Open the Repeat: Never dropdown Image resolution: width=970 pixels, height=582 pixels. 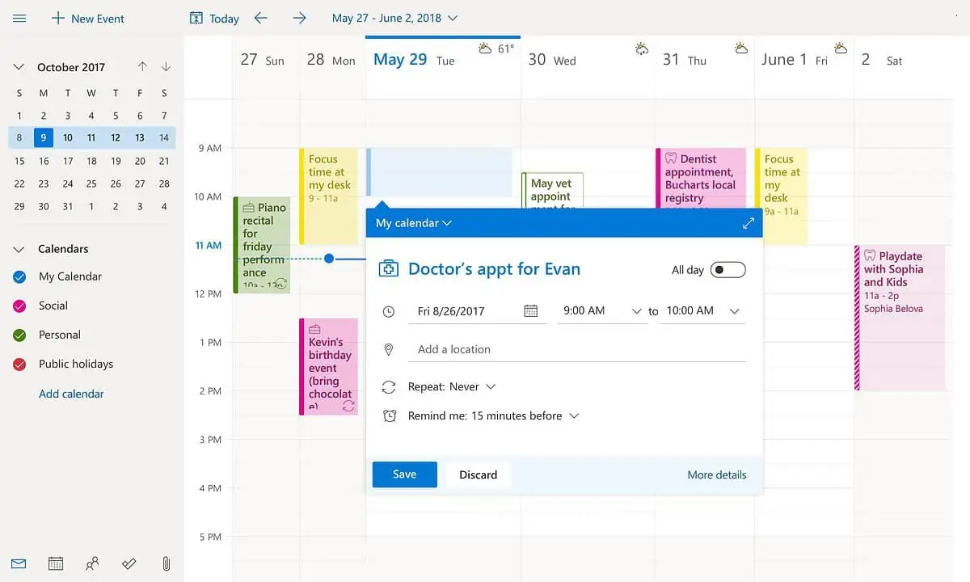click(452, 387)
